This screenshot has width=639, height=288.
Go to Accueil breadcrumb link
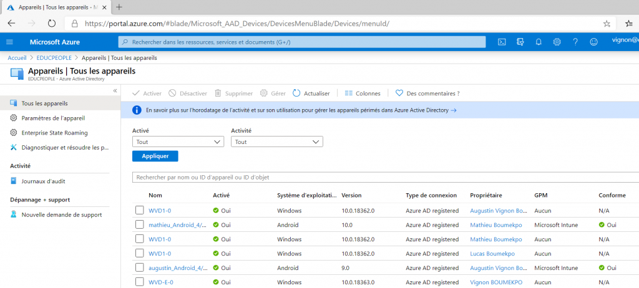pyautogui.click(x=17, y=58)
